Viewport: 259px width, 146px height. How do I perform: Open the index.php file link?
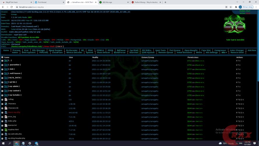(12, 121)
